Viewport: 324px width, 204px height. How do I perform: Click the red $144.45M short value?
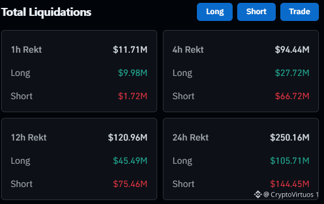click(x=290, y=184)
